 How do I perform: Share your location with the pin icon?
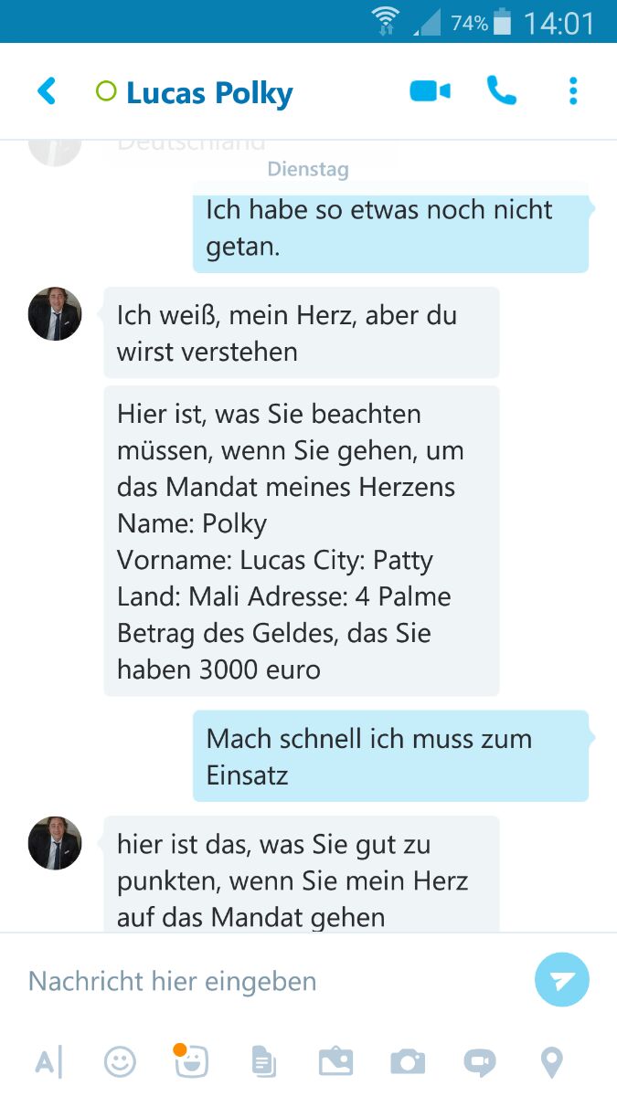pyautogui.click(x=551, y=1062)
